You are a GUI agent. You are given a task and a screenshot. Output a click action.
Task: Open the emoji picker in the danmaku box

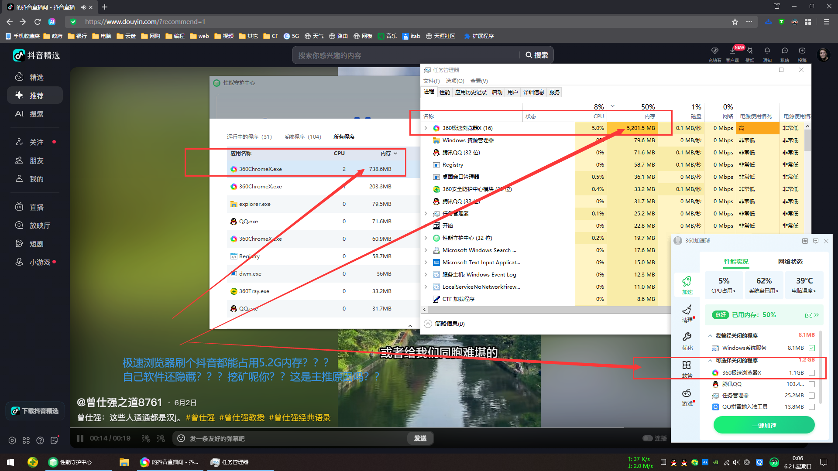pyautogui.click(x=181, y=438)
